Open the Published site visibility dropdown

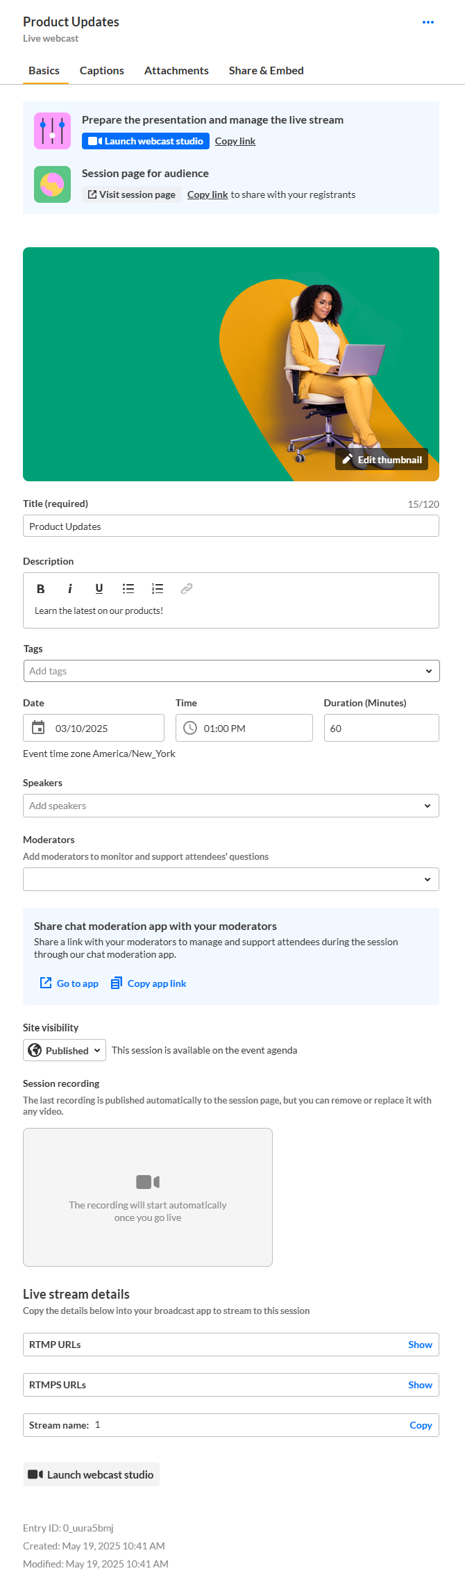[65, 1050]
